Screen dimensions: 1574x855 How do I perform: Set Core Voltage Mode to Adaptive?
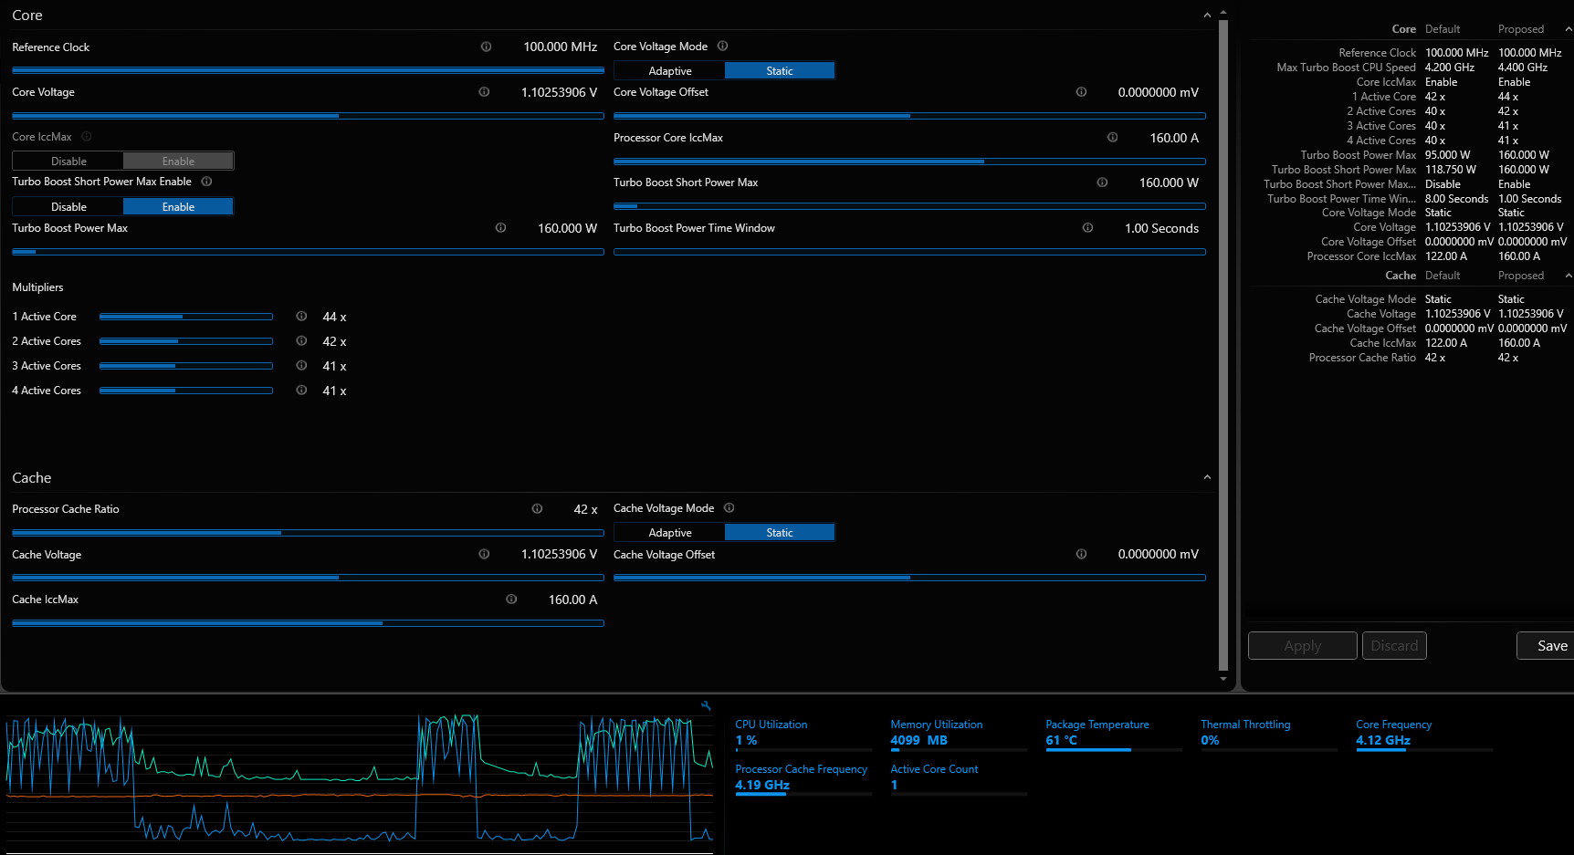click(x=670, y=71)
